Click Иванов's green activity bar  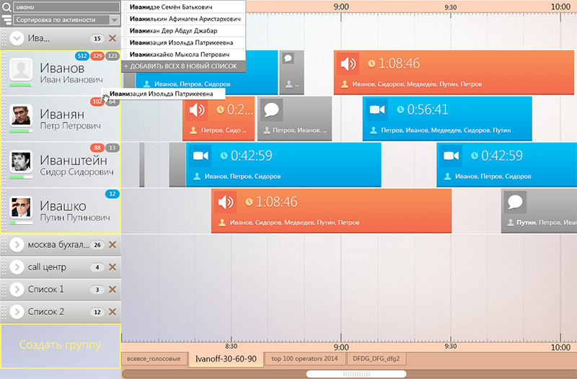coord(21,85)
